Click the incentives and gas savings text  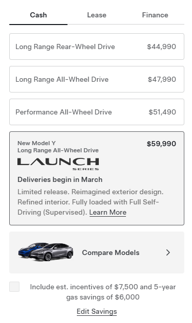point(103,292)
